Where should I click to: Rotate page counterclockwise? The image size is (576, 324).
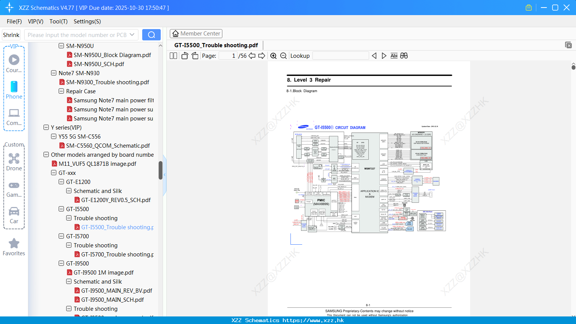click(x=185, y=56)
